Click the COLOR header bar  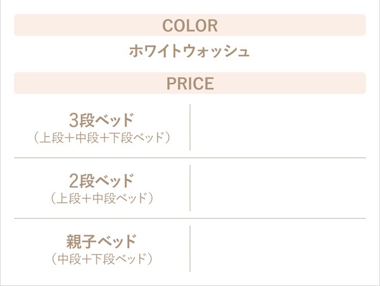pyautogui.click(x=190, y=25)
